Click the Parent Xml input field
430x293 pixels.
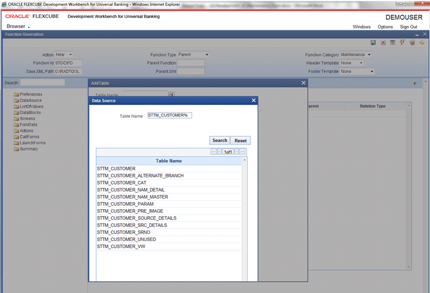pyautogui.click(x=191, y=71)
